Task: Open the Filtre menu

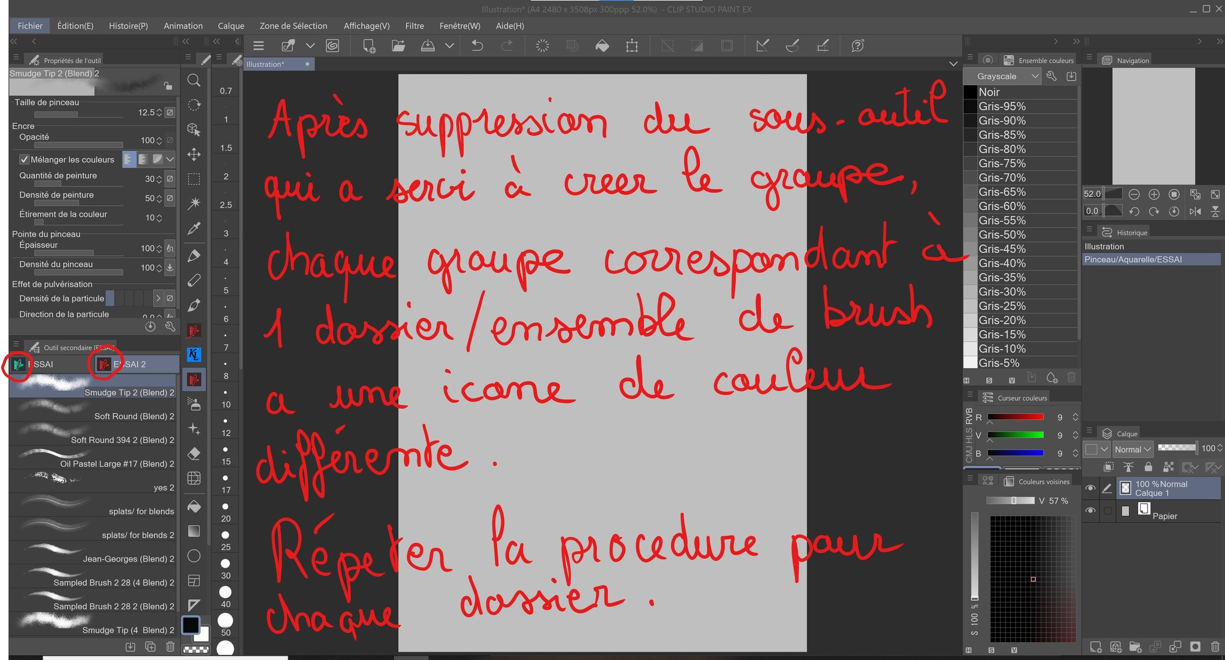Action: 414,25
